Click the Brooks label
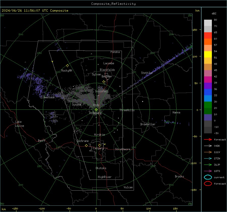This screenshot has height=212, width=227. click(x=179, y=176)
